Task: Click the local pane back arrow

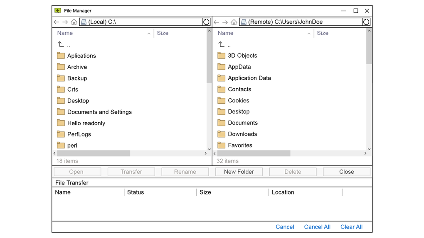Action: pos(57,22)
